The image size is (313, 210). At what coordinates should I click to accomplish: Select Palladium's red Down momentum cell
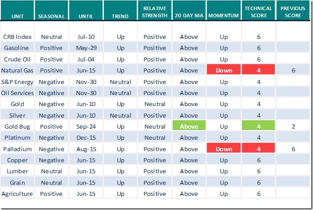click(x=224, y=149)
